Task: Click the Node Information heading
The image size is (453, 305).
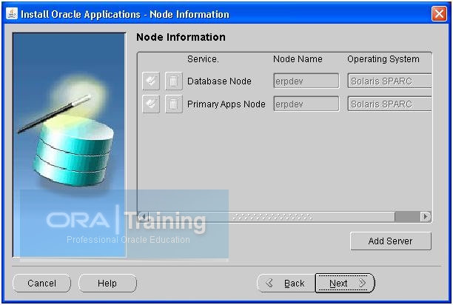Action: [181, 37]
